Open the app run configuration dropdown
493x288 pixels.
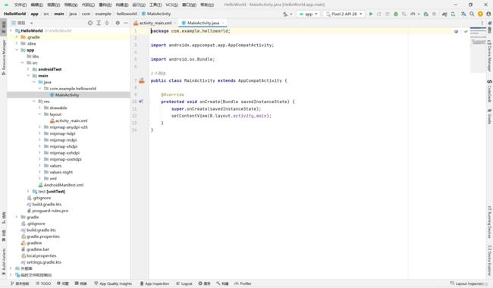coord(308,14)
